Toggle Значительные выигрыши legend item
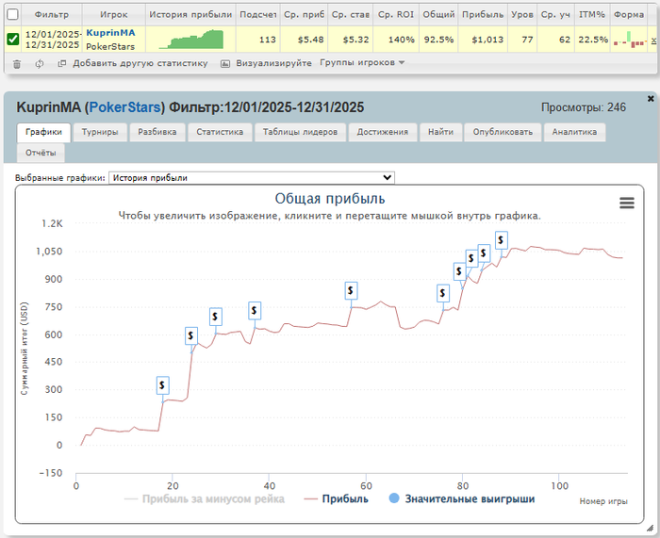Viewport: 660px width, 538px height. click(x=462, y=498)
